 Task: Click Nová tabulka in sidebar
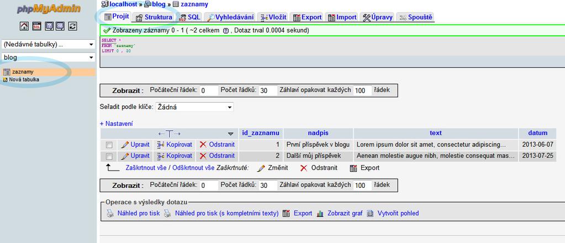click(24, 80)
